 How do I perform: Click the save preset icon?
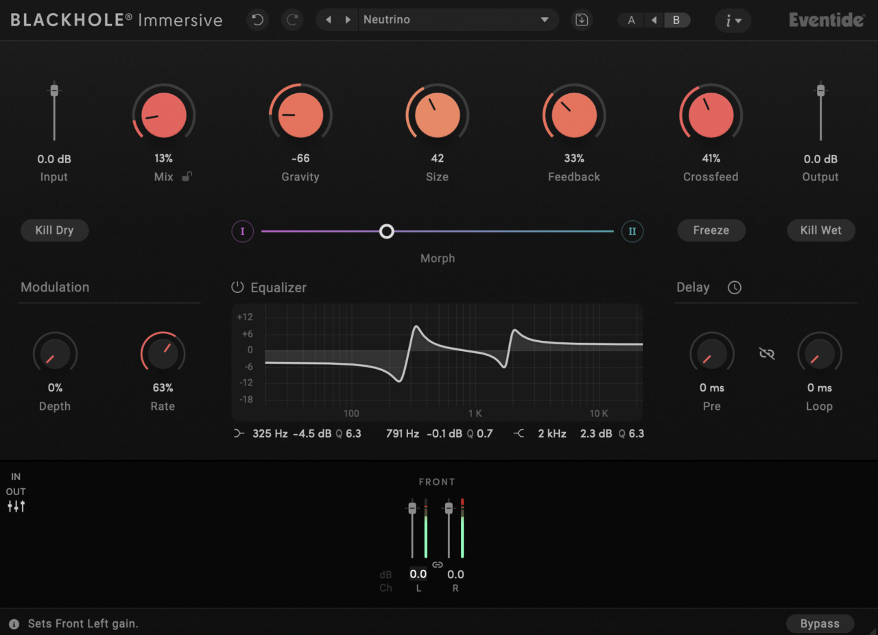(582, 20)
